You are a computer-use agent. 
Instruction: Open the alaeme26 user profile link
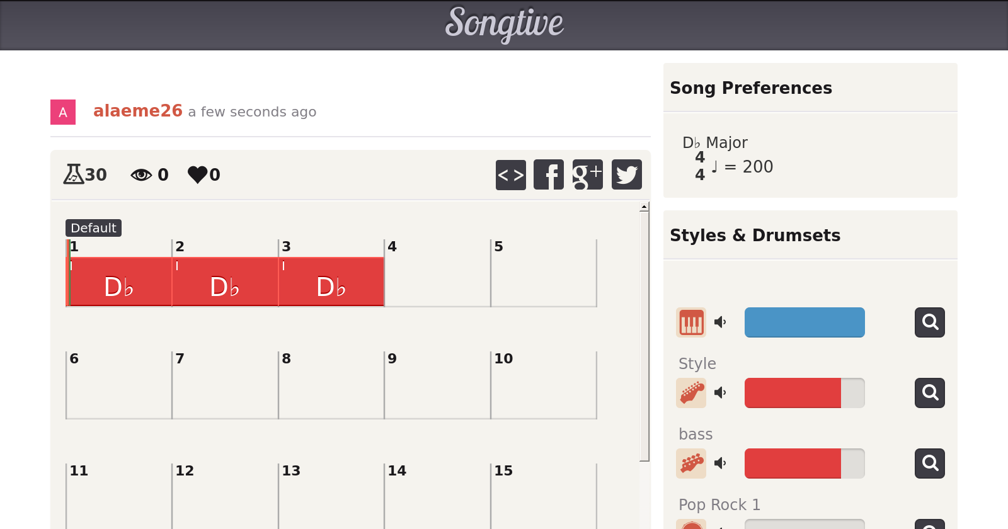pyautogui.click(x=137, y=111)
